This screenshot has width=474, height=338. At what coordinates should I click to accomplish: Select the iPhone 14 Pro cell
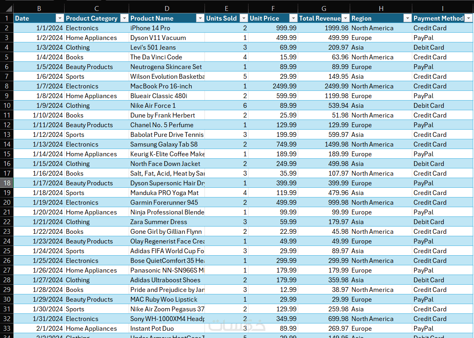pyautogui.click(x=167, y=28)
